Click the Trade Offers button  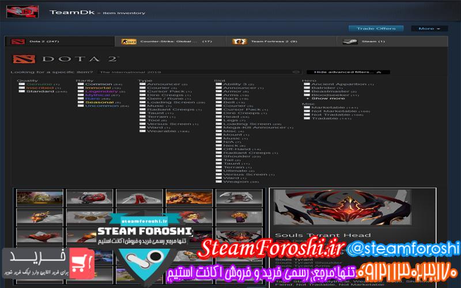coord(375,28)
